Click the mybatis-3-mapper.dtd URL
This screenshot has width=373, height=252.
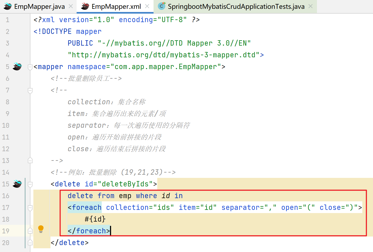164,55
